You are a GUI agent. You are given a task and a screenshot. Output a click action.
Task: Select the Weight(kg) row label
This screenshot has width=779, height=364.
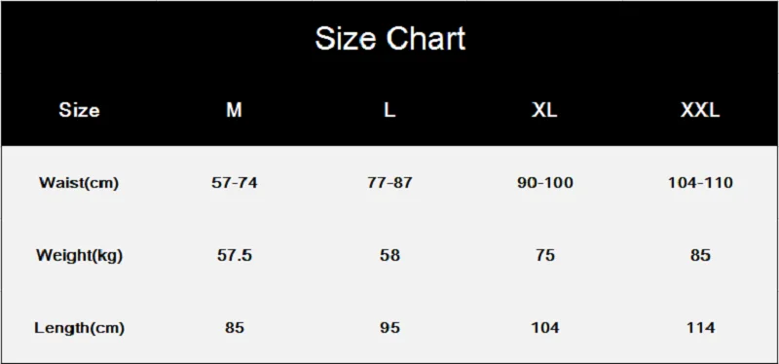79,255
